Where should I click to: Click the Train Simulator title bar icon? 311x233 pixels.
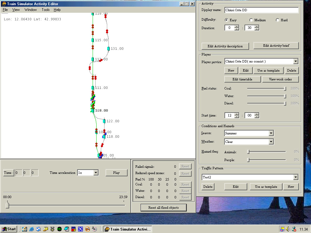[x=4, y=4]
